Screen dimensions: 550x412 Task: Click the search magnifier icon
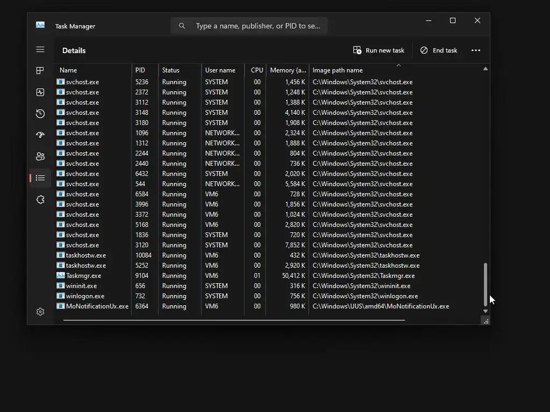pyautogui.click(x=182, y=26)
